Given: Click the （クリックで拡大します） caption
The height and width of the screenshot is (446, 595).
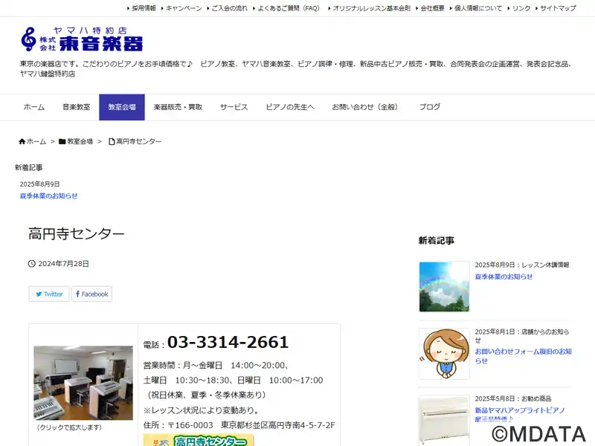Looking at the screenshot, I should [x=69, y=427].
